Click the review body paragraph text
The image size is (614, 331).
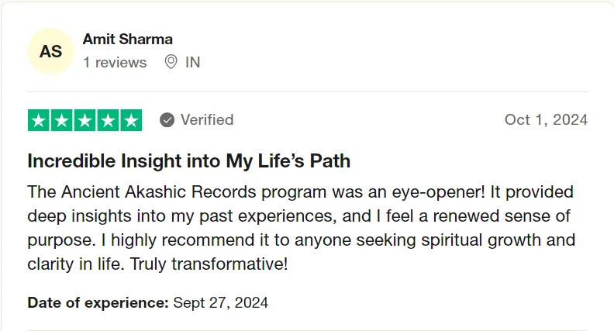[301, 228]
